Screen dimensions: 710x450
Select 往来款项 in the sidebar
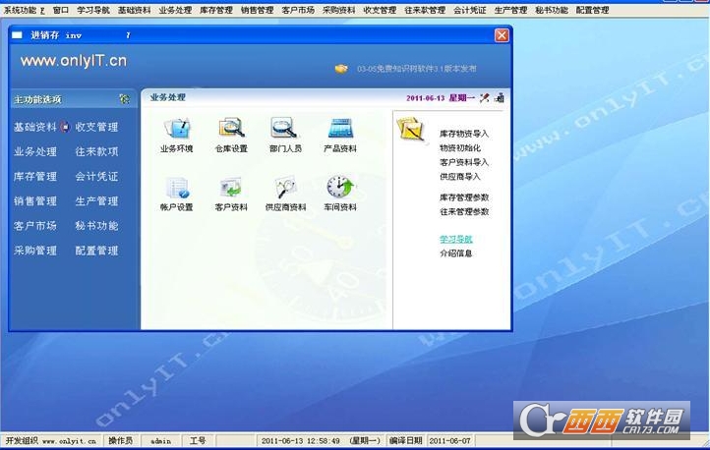97,151
